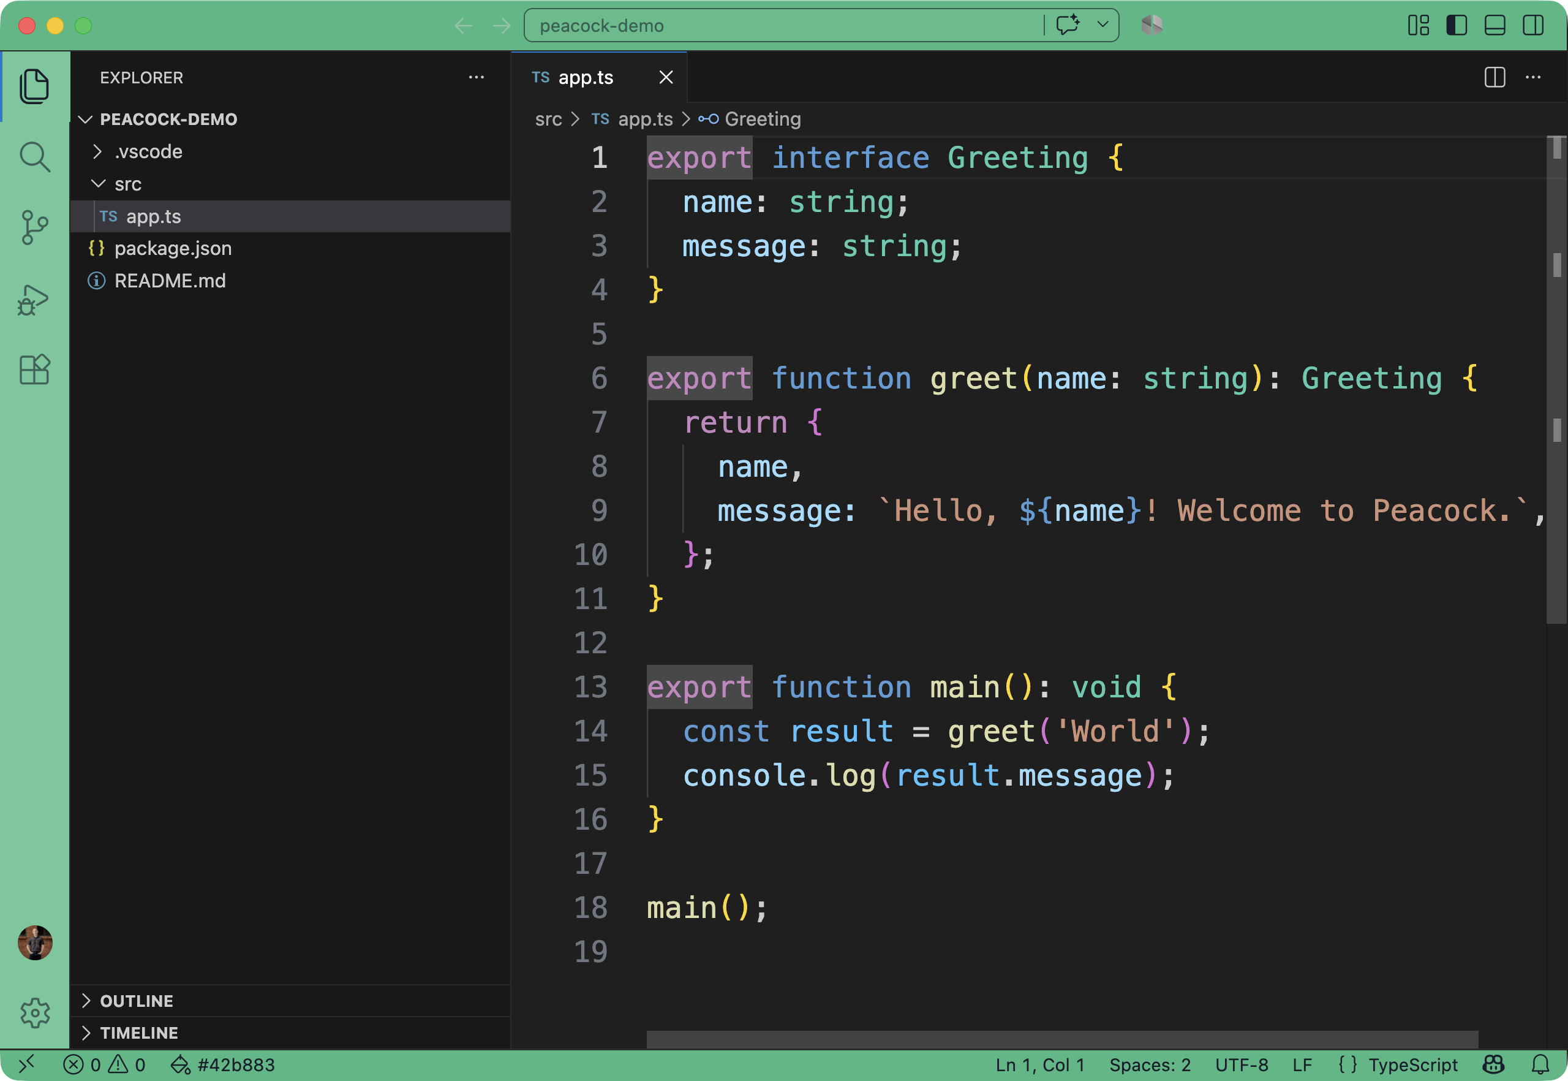Open the Copilot chat icon in title bar
The height and width of the screenshot is (1081, 1568).
(x=1068, y=25)
